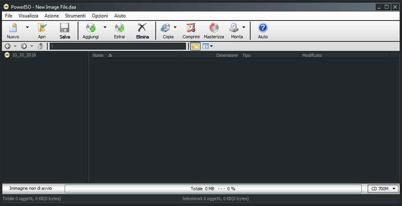Click the Apri open file icon
The image size is (402, 206).
click(42, 28)
